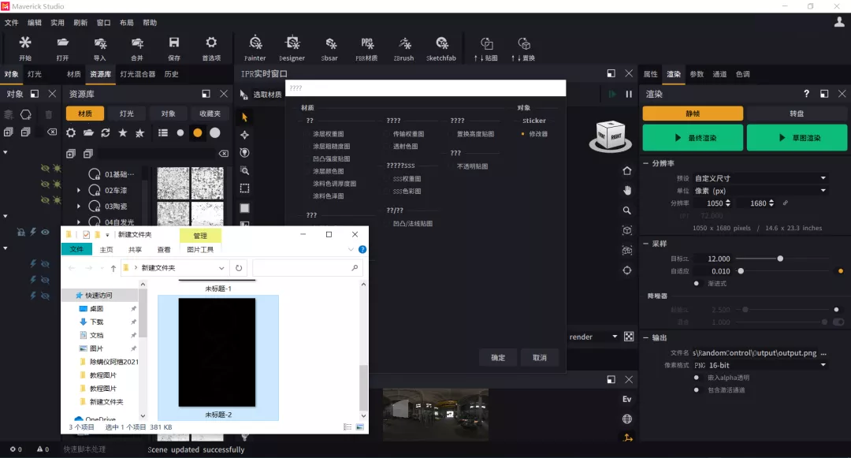Select the 灯光 category in 资源库
This screenshot has height=458, width=851.
coord(127,114)
